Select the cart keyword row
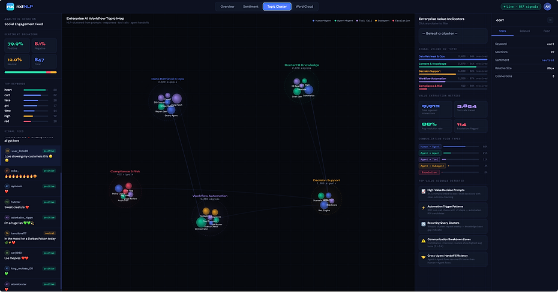The width and height of the screenshot is (558, 292). 31,95
